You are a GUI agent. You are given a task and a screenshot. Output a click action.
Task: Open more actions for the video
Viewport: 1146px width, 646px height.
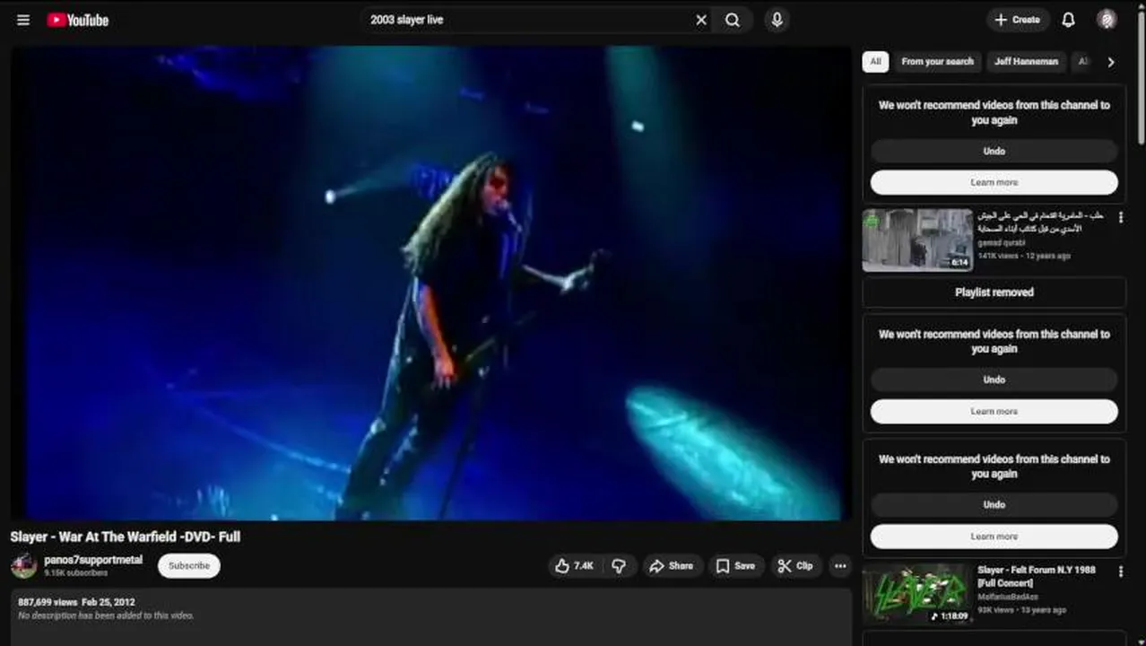[840, 566]
